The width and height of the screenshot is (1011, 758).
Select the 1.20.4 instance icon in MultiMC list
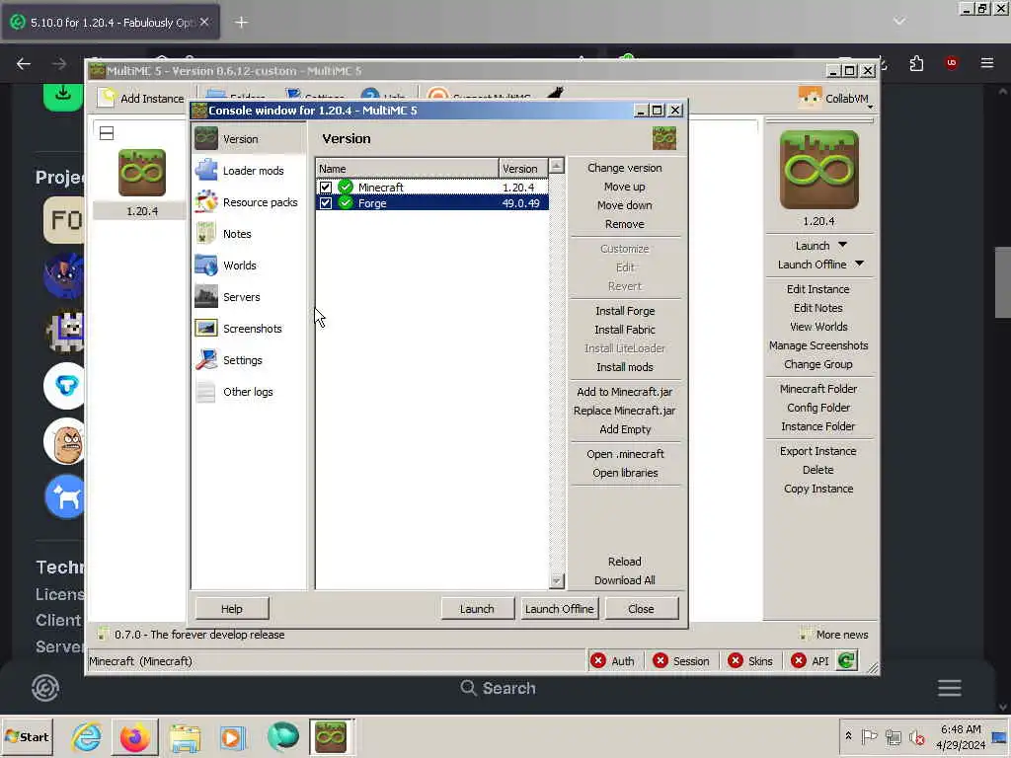click(142, 173)
